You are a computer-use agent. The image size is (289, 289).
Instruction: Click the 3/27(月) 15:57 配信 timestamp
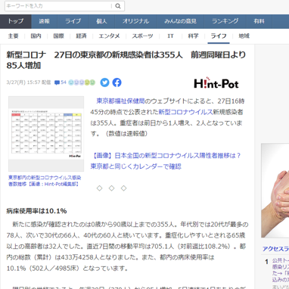(x=29, y=82)
